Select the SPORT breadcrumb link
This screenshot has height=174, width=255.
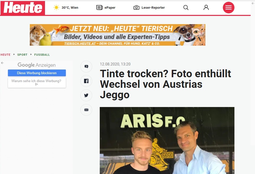point(22,55)
